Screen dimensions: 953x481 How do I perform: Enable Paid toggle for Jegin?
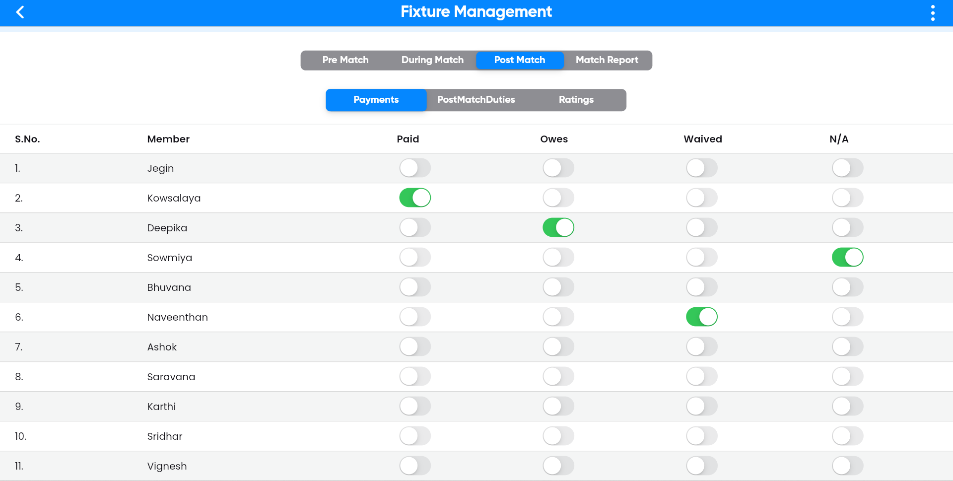click(414, 168)
